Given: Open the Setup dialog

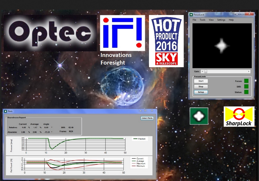Looking at the screenshot, I should point(201,92).
